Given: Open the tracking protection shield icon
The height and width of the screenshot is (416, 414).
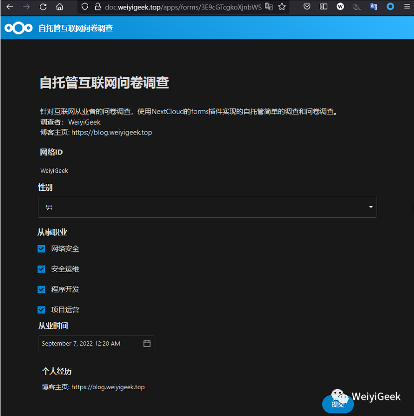Looking at the screenshot, I should click(85, 6).
